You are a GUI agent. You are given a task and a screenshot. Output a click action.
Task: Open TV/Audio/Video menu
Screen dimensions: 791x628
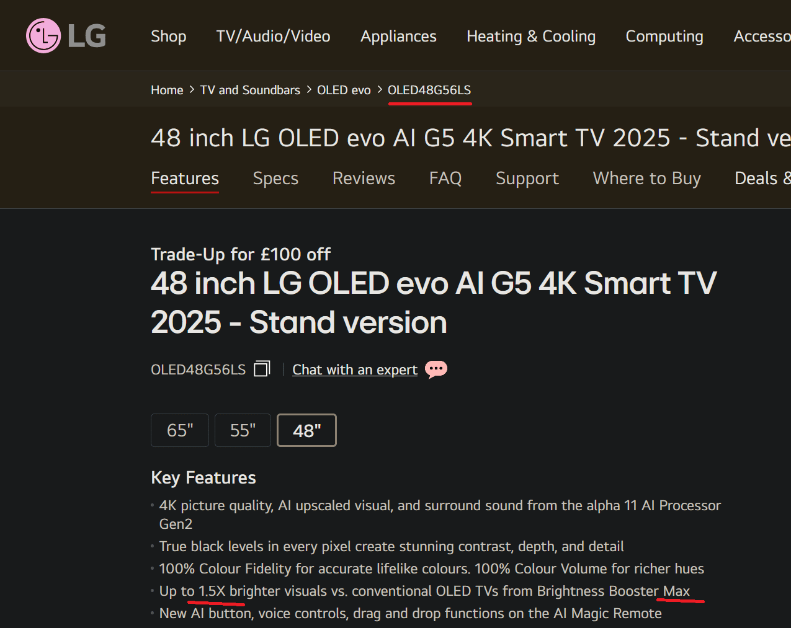[274, 36]
